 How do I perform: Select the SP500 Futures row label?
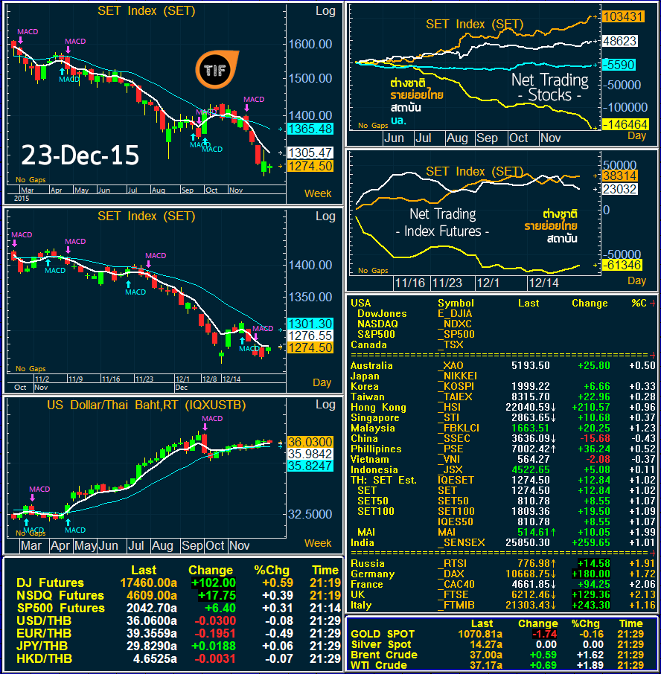(x=60, y=609)
